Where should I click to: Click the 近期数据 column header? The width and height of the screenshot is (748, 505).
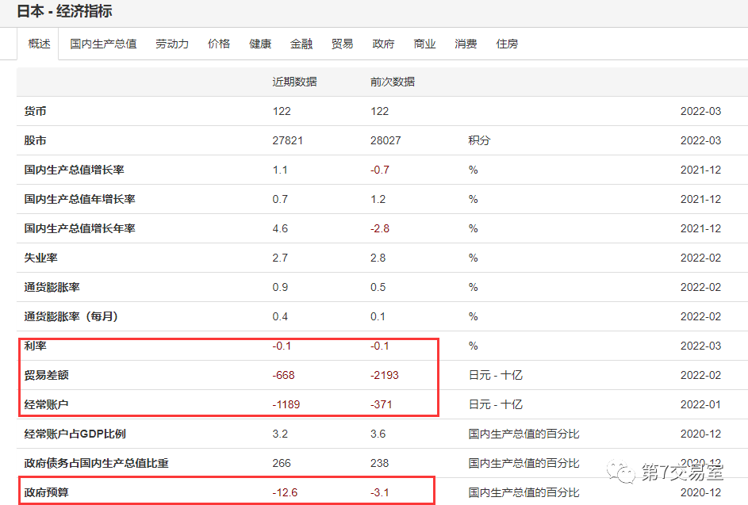[294, 82]
